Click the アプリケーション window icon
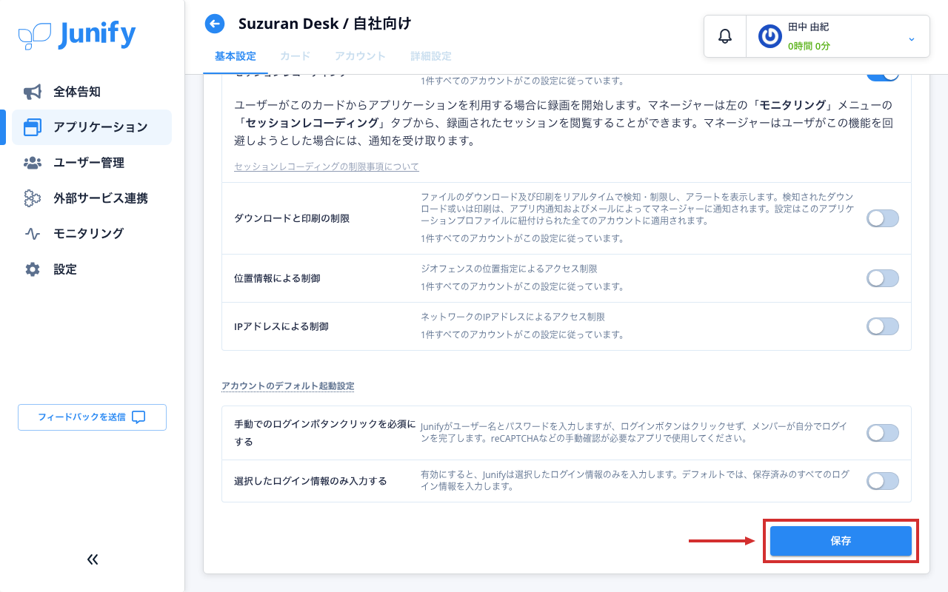The height and width of the screenshot is (592, 948). (33, 127)
